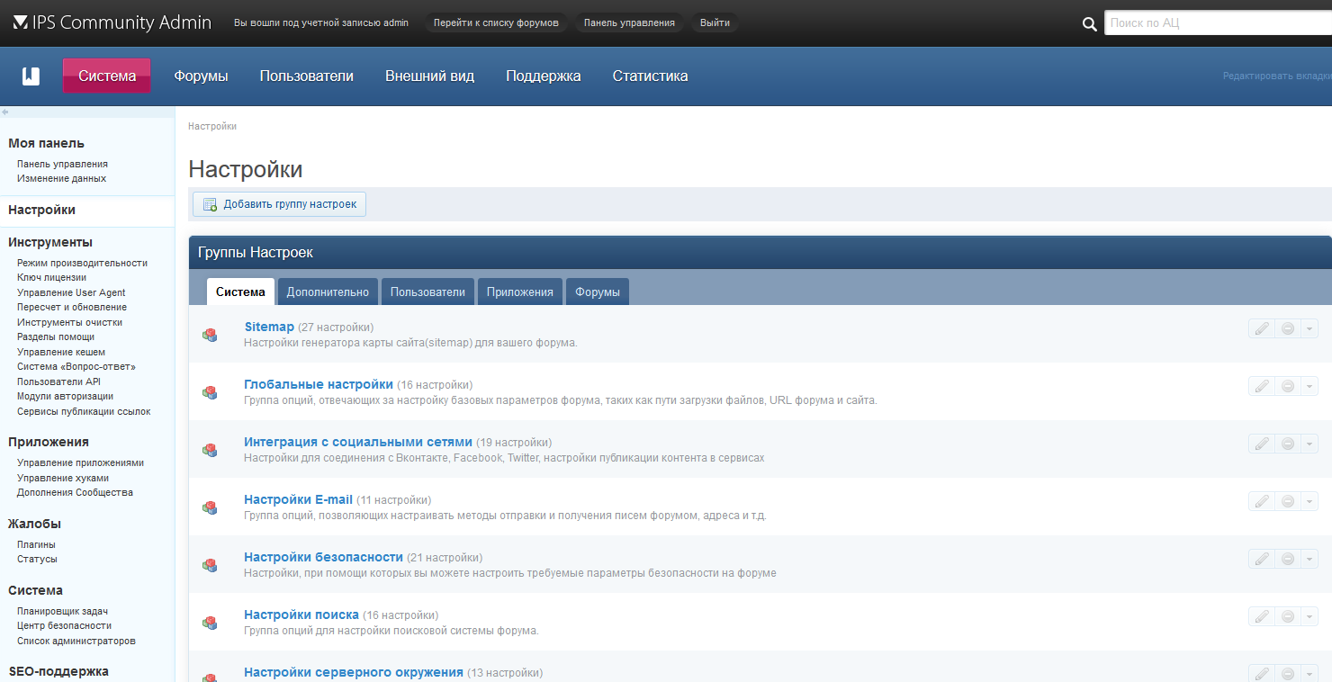Switch to the Пользователи tab

[x=429, y=291]
